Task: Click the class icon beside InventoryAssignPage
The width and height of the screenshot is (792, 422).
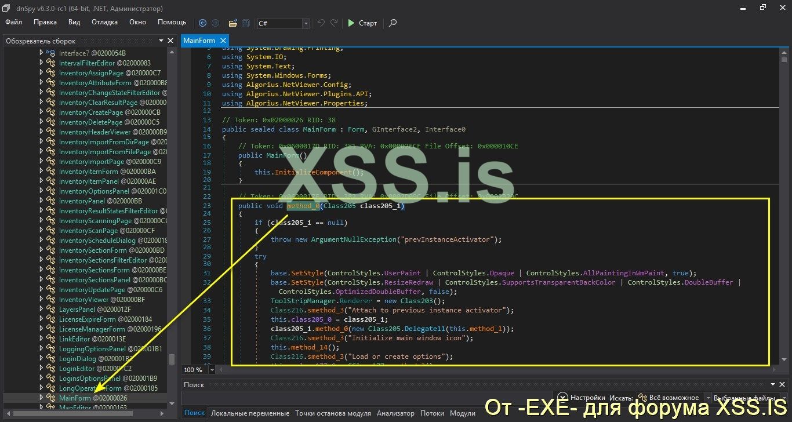Action: pyautogui.click(x=51, y=73)
